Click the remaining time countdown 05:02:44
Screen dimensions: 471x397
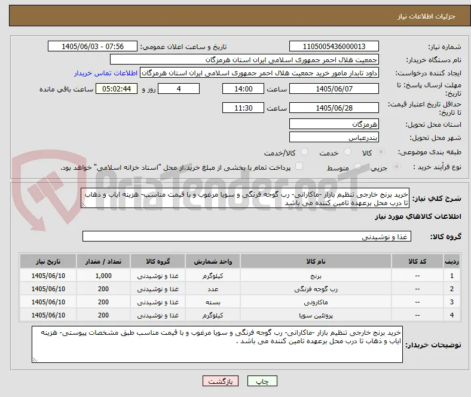click(117, 88)
